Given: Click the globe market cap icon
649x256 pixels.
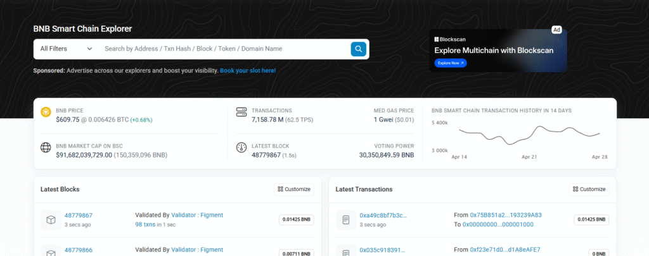Looking at the screenshot, I should 46,147.
